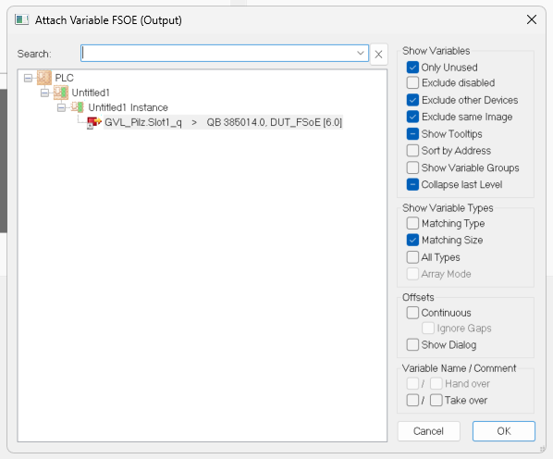Viewport: 553px width, 459px height.
Task: Clear search with the X icon
Action: [x=378, y=54]
